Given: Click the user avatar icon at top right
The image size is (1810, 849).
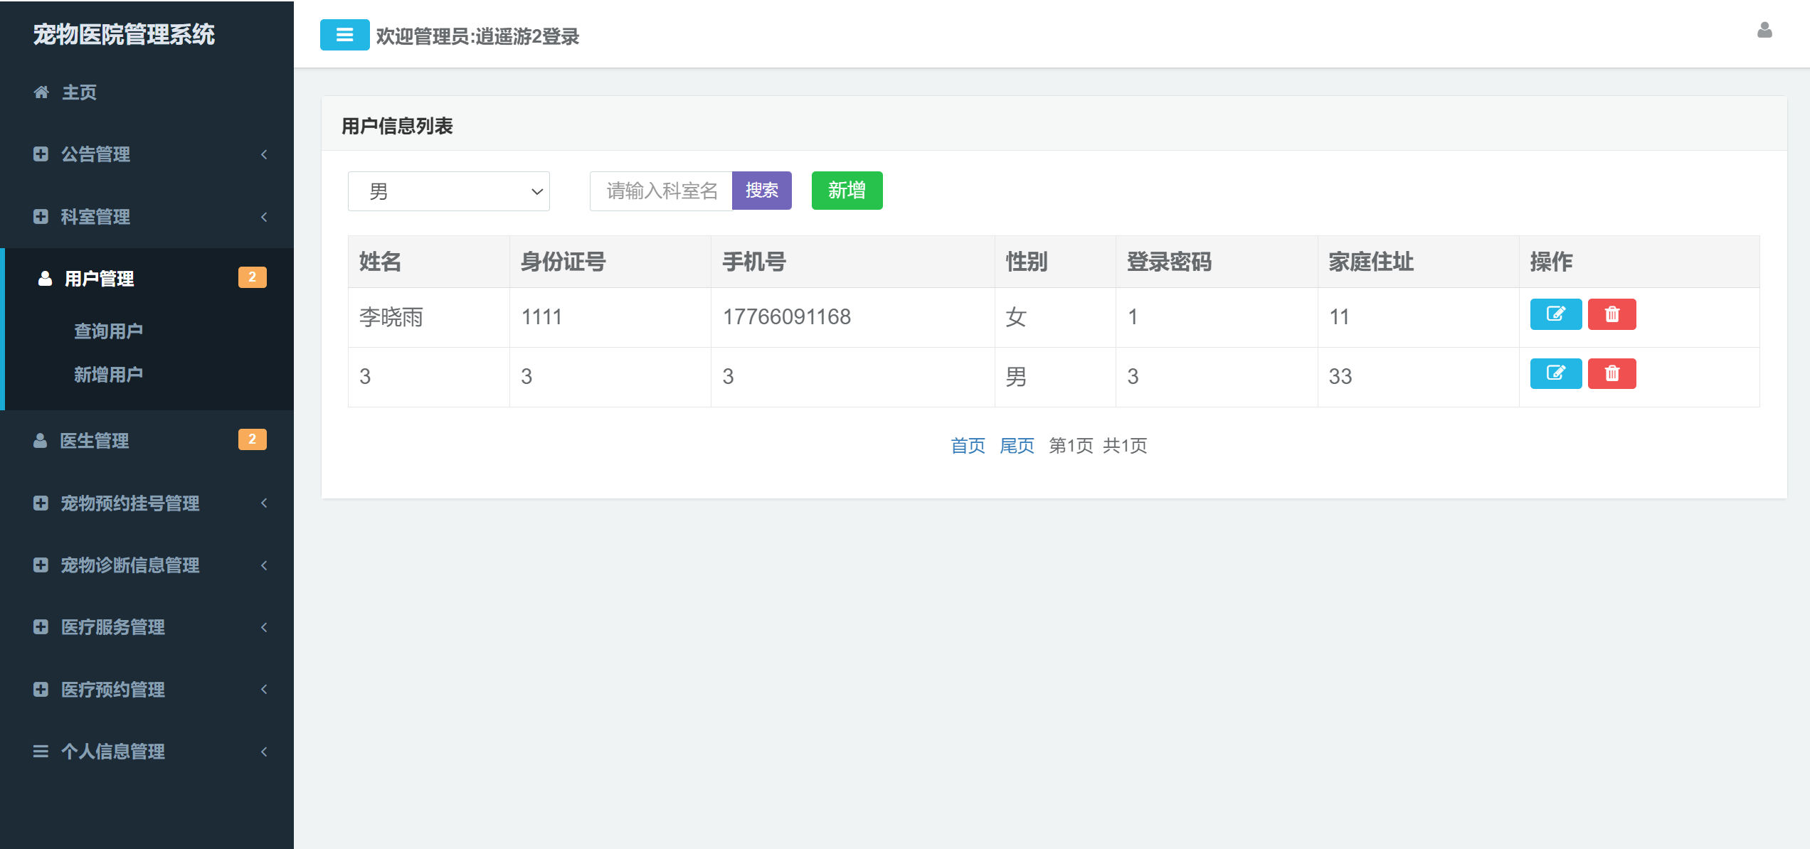Looking at the screenshot, I should click(x=1765, y=31).
